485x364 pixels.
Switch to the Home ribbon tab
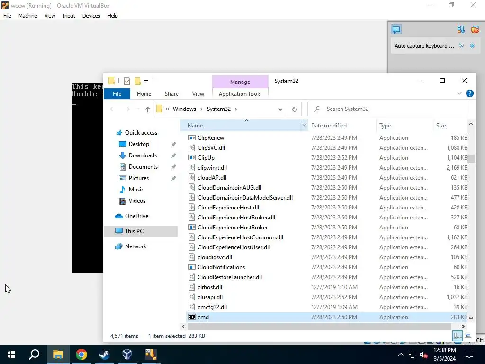coord(144,94)
